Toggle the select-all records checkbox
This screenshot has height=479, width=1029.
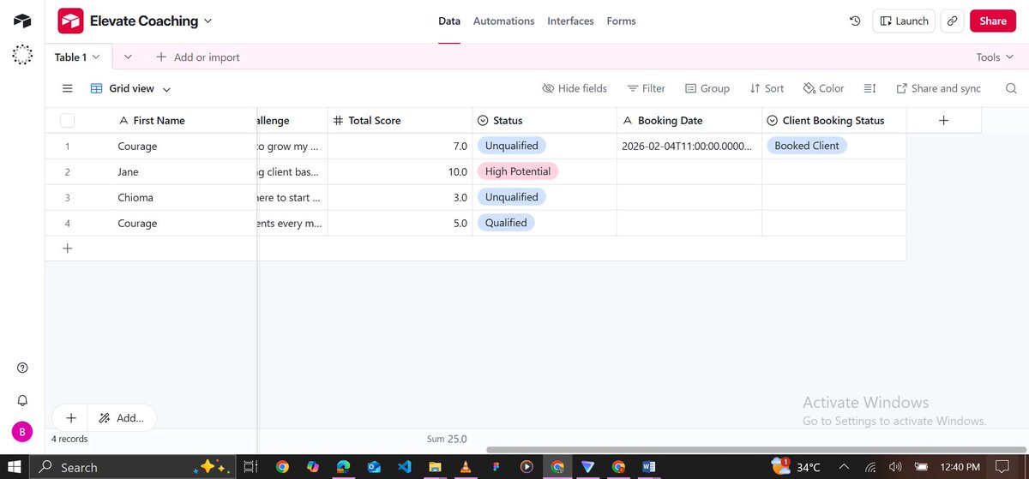click(x=68, y=121)
